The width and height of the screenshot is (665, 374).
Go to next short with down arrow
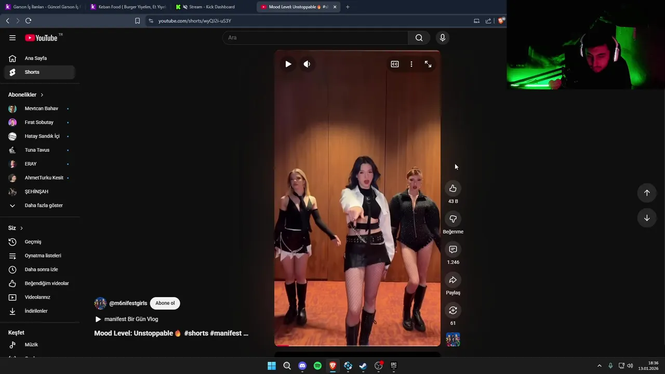coord(647,218)
